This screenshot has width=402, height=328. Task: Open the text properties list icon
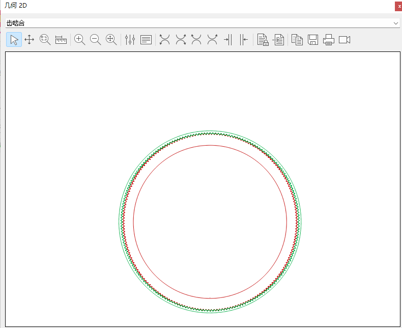tap(146, 40)
